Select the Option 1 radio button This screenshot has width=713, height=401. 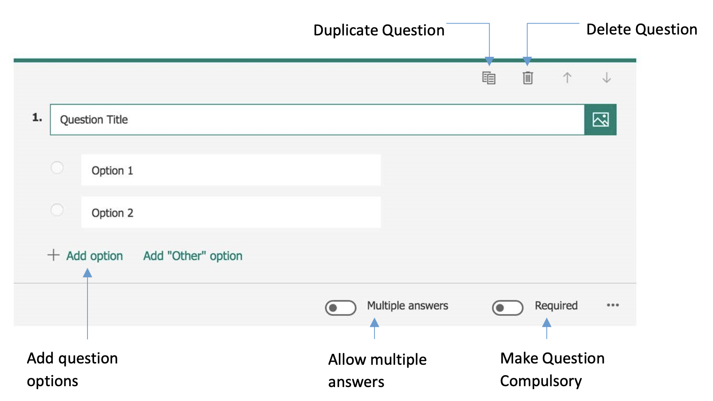pos(57,168)
